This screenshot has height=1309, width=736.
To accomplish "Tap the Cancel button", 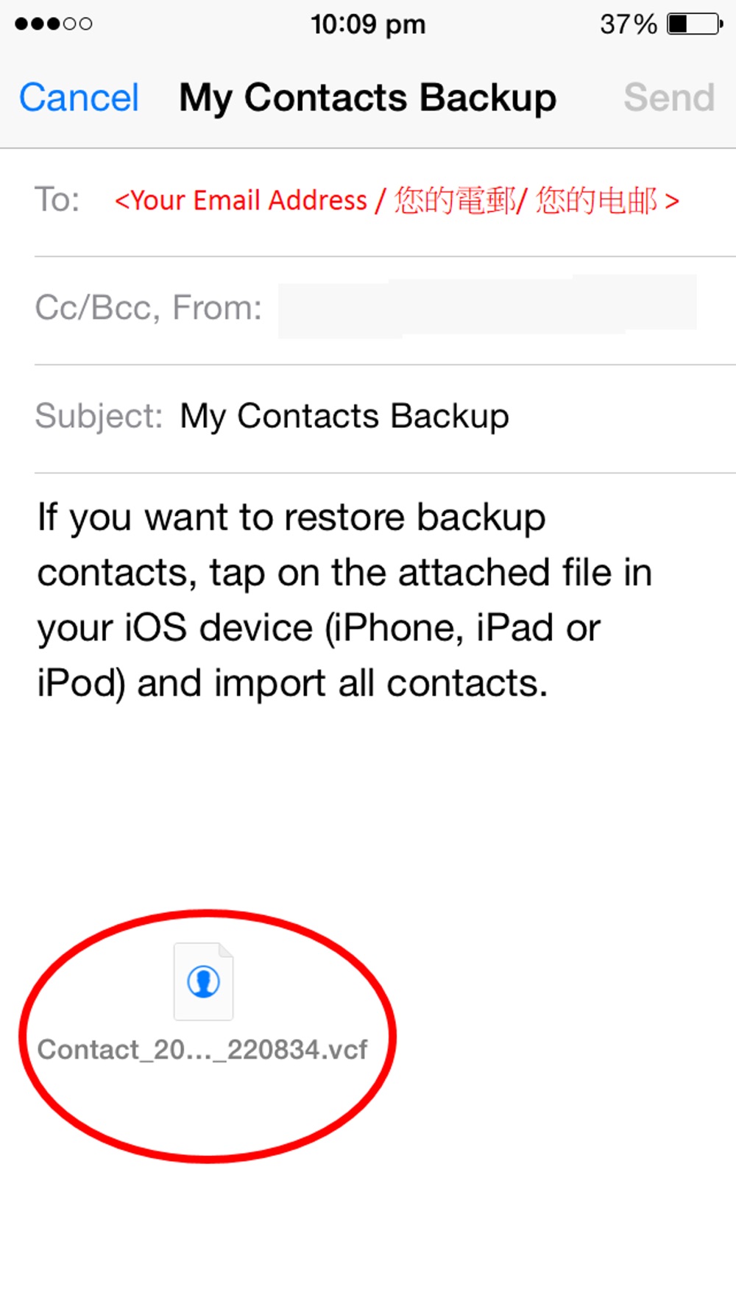I will click(x=79, y=98).
